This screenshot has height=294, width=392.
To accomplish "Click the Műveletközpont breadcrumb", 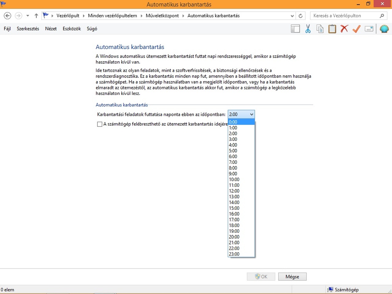I will point(162,16).
